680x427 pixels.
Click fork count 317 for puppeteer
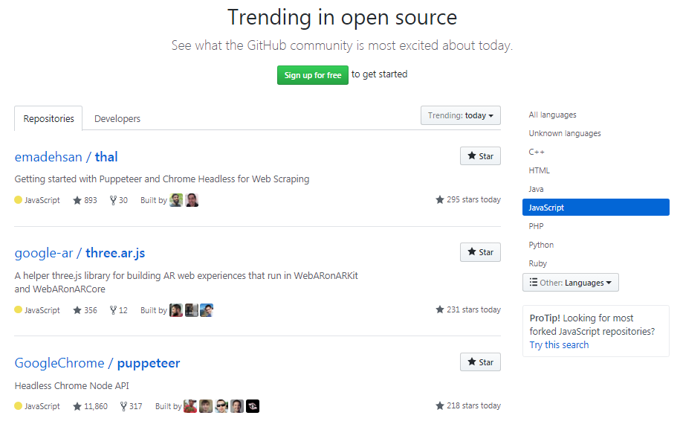click(130, 406)
